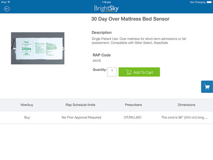Viewport: 213px width, 160px height.
Task: Click the BrightSky logo in header
Action: [x=106, y=8]
